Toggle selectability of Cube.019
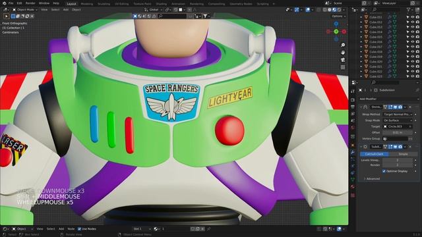This screenshot has width=422, height=237. point(407,57)
